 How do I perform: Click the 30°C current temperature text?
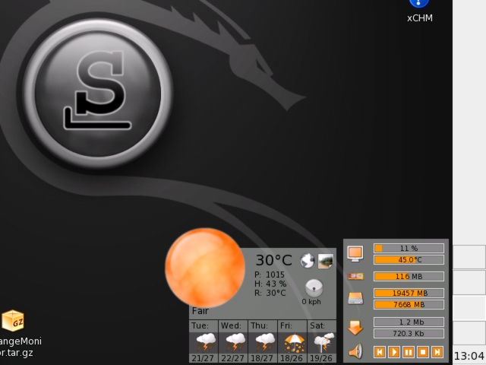coord(273,260)
